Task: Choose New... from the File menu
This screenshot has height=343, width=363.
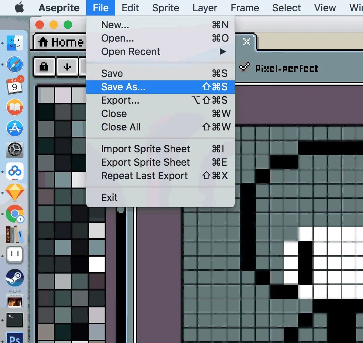Action: tap(160, 25)
